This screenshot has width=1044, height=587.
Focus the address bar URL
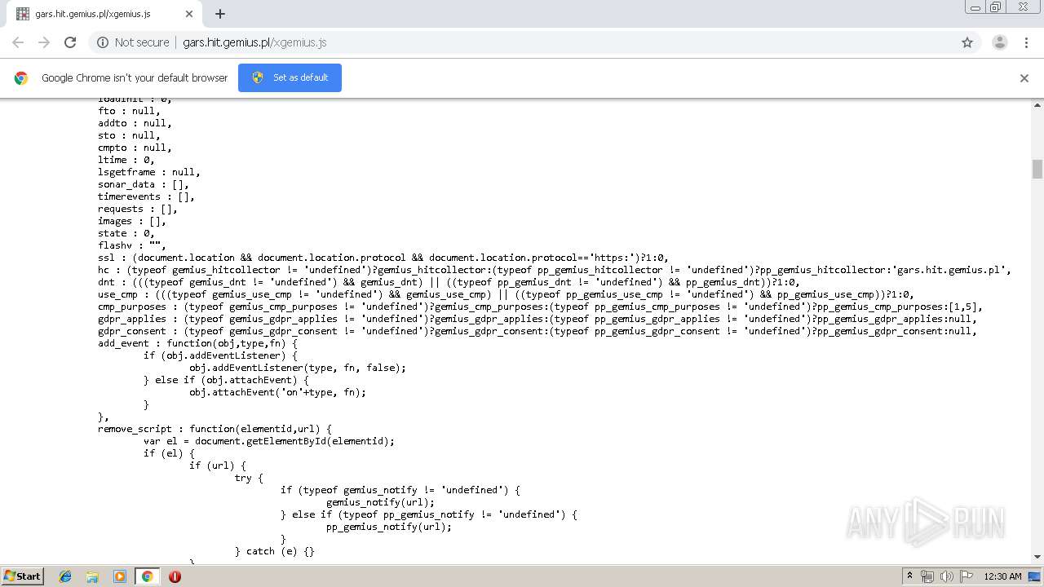pos(254,42)
